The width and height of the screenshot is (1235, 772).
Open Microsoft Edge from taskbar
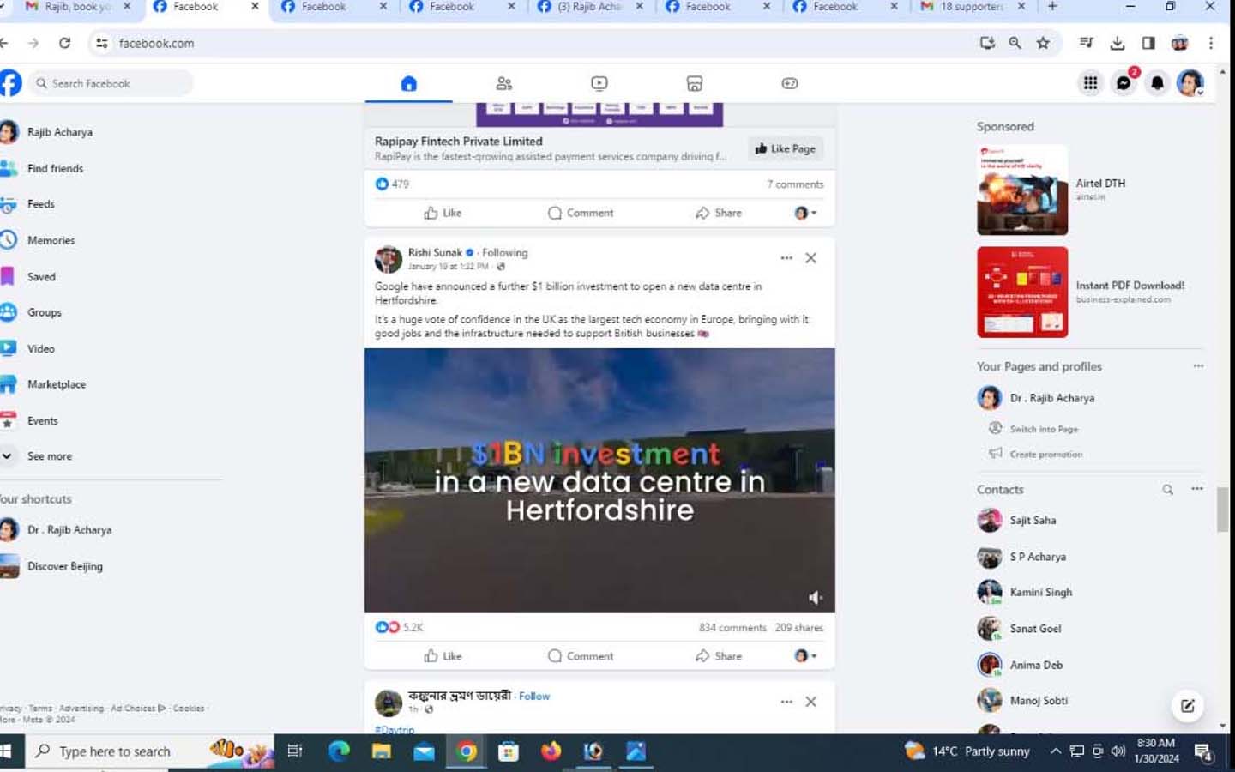tap(339, 751)
